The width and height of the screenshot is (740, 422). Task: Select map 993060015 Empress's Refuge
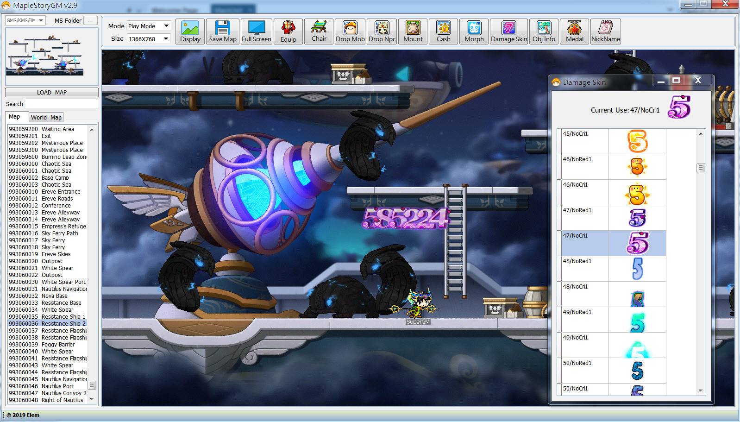tap(47, 226)
